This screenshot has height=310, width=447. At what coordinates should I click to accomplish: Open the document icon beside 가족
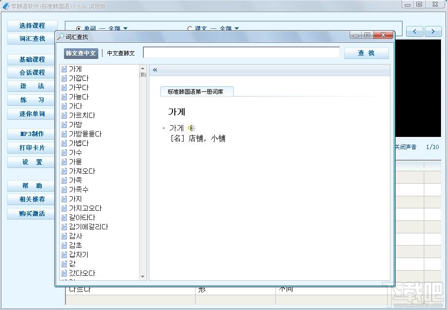click(64, 180)
